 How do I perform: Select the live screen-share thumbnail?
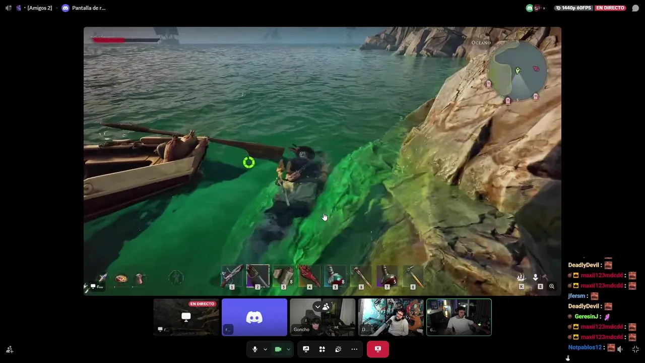(186, 317)
